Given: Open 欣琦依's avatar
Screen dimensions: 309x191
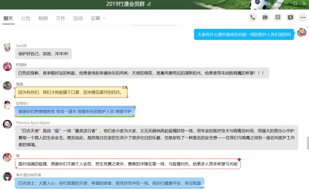Looking at the screenshot, I should point(7,105).
